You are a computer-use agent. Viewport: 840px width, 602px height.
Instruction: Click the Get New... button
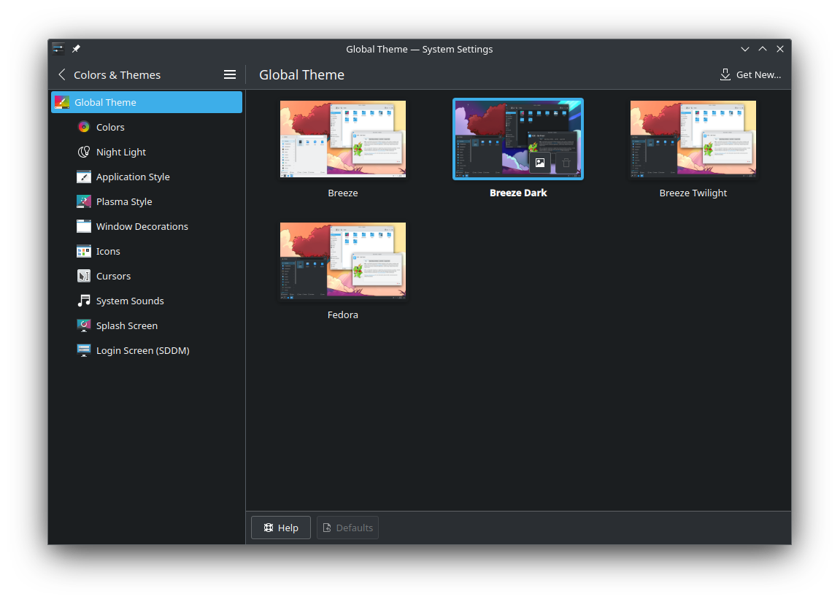[750, 75]
